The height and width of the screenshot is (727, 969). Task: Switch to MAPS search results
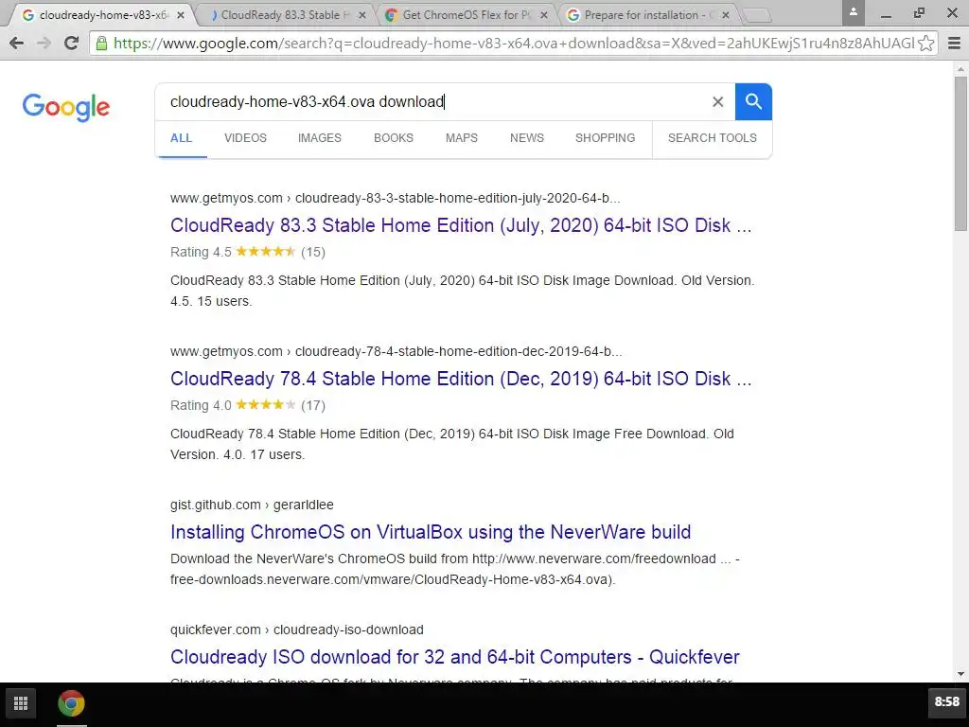[462, 138]
